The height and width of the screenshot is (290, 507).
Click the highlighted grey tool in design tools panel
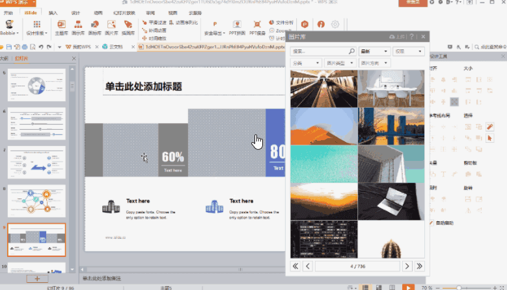(x=454, y=102)
